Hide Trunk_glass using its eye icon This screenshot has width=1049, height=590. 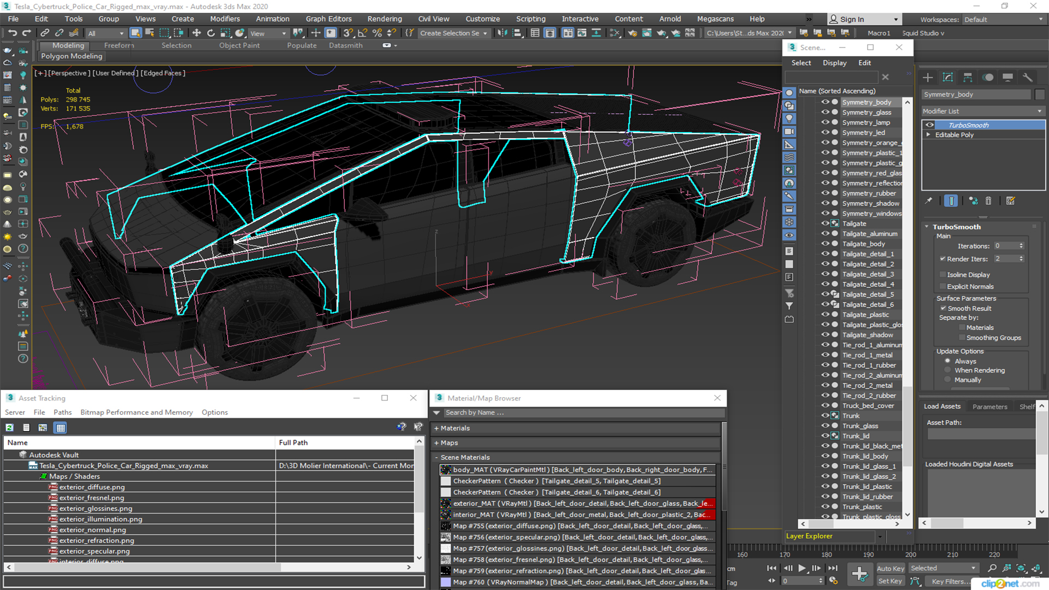coord(825,426)
